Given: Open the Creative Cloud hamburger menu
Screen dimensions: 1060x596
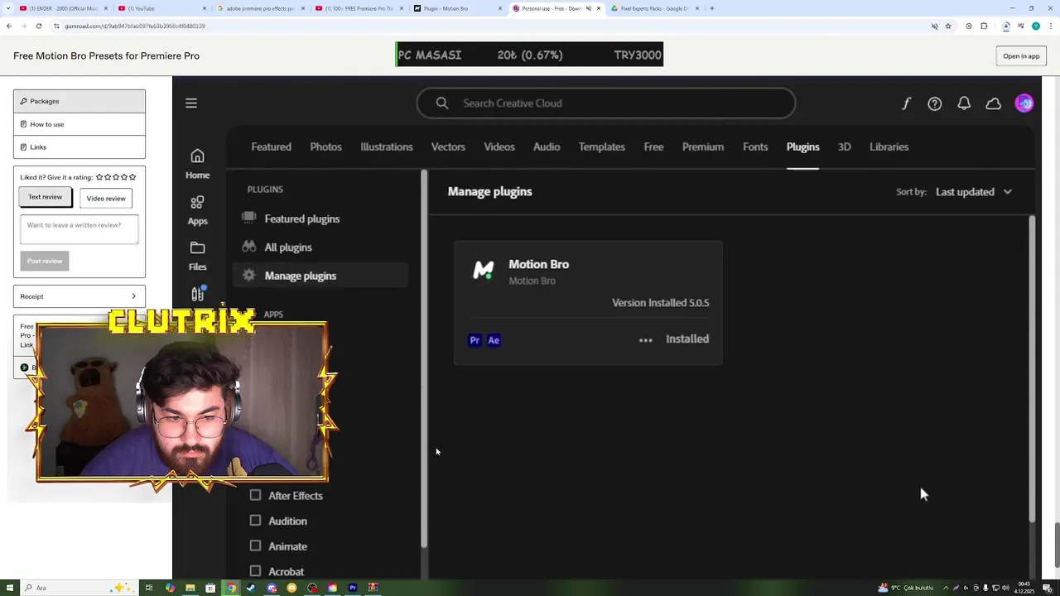Looking at the screenshot, I should [x=191, y=103].
